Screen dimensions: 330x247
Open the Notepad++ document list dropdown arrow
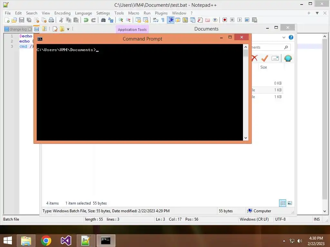[x=317, y=13]
